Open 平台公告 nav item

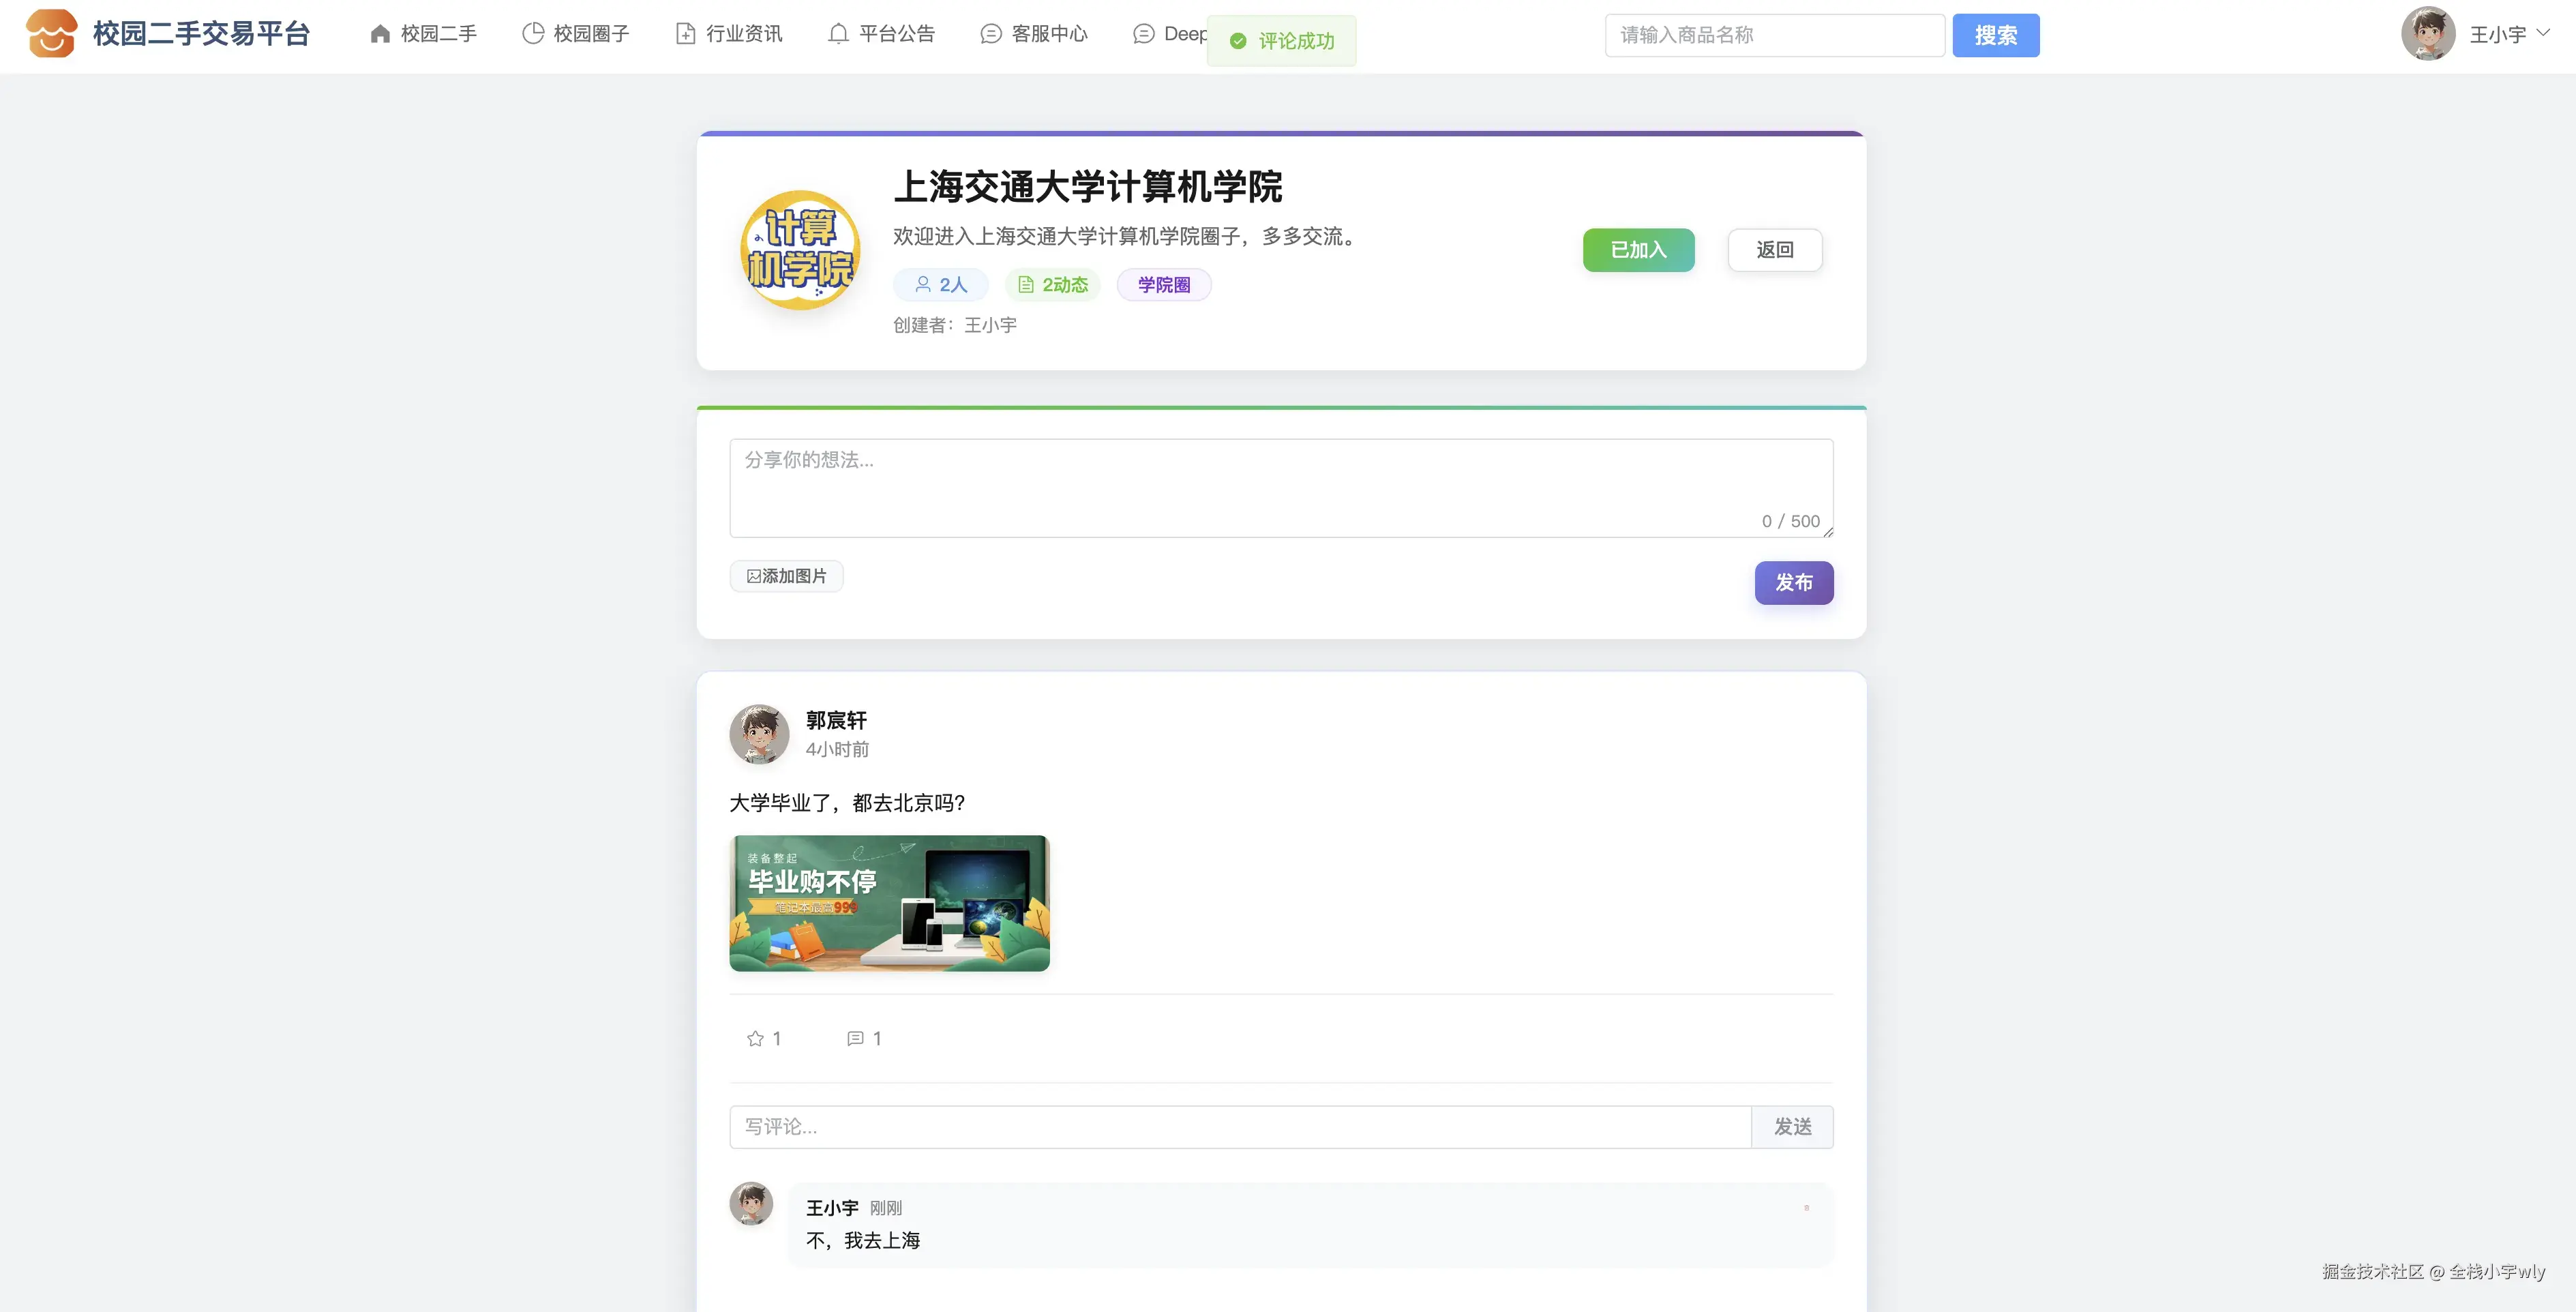click(x=881, y=34)
